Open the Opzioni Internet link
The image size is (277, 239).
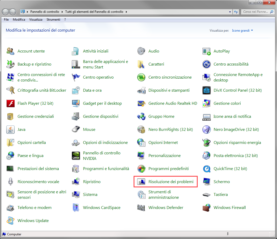pyautogui.click(x=163, y=143)
